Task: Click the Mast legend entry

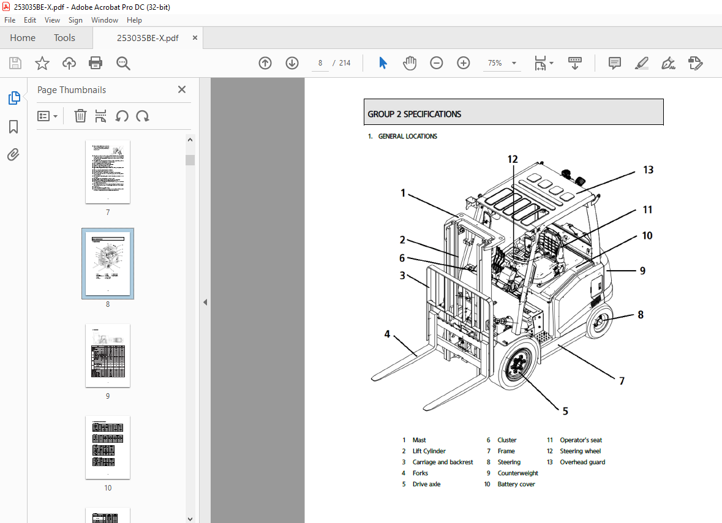Action: 419,440
